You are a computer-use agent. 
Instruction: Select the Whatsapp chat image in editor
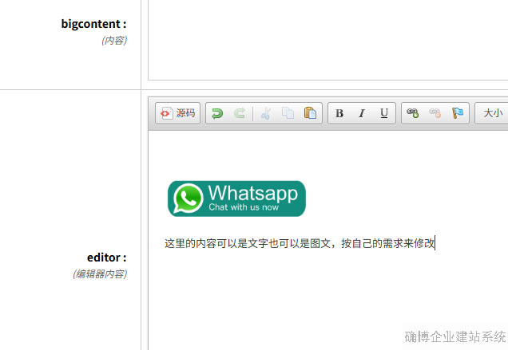point(236,199)
